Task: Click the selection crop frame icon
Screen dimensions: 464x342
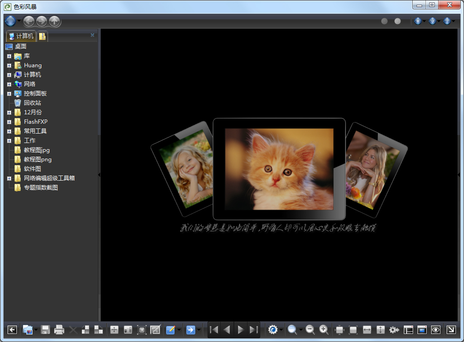Action: point(142,330)
